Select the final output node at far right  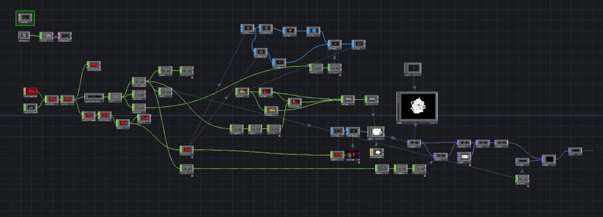click(x=575, y=151)
